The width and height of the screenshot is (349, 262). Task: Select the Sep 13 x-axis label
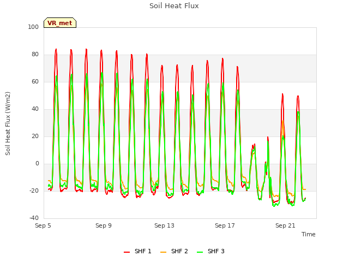(x=164, y=225)
